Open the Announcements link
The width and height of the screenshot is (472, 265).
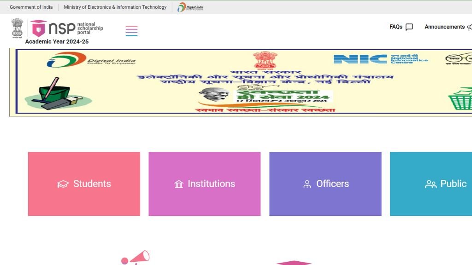[448, 27]
